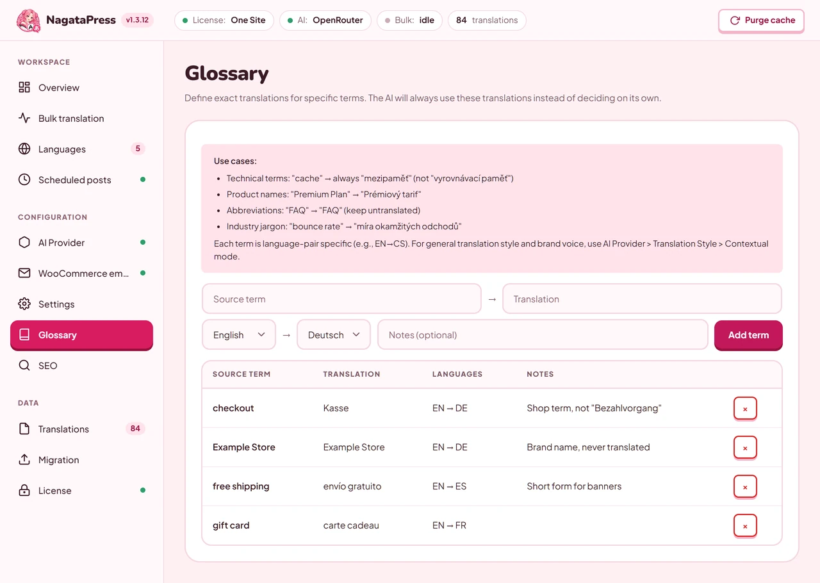Open the Overview page
The width and height of the screenshot is (820, 583).
[81, 88]
